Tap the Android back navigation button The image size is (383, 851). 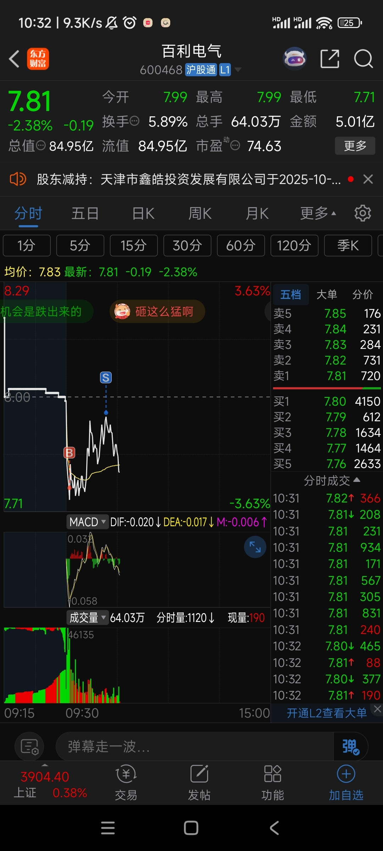pos(274,828)
